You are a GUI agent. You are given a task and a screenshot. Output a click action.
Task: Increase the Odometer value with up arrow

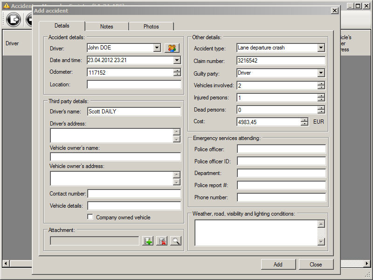pyautogui.click(x=177, y=70)
